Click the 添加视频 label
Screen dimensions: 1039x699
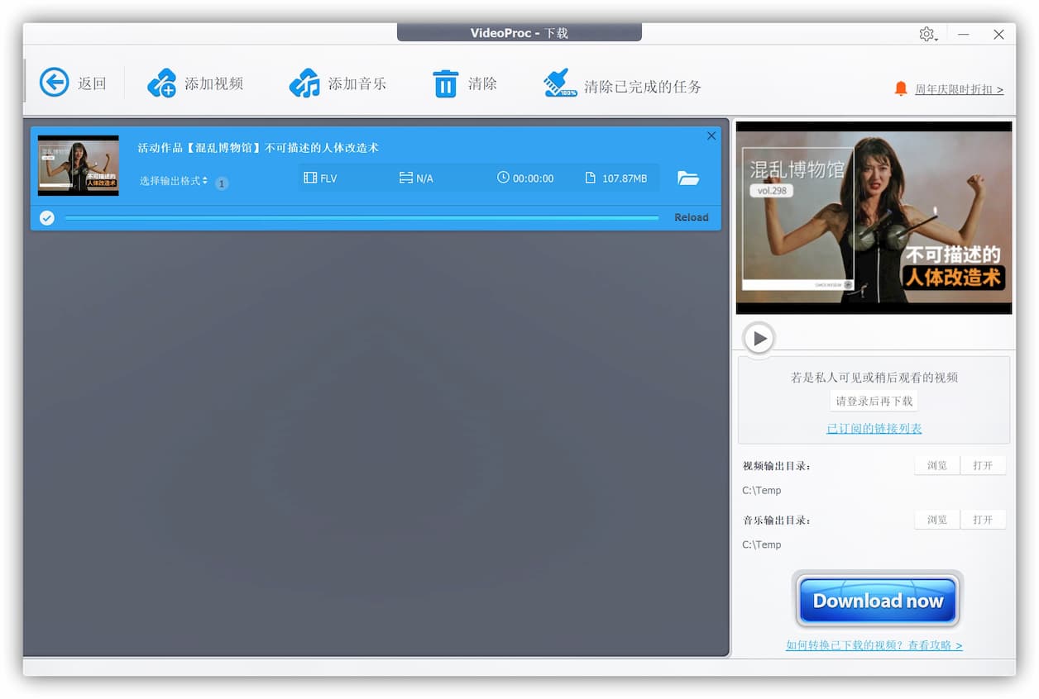coord(213,83)
